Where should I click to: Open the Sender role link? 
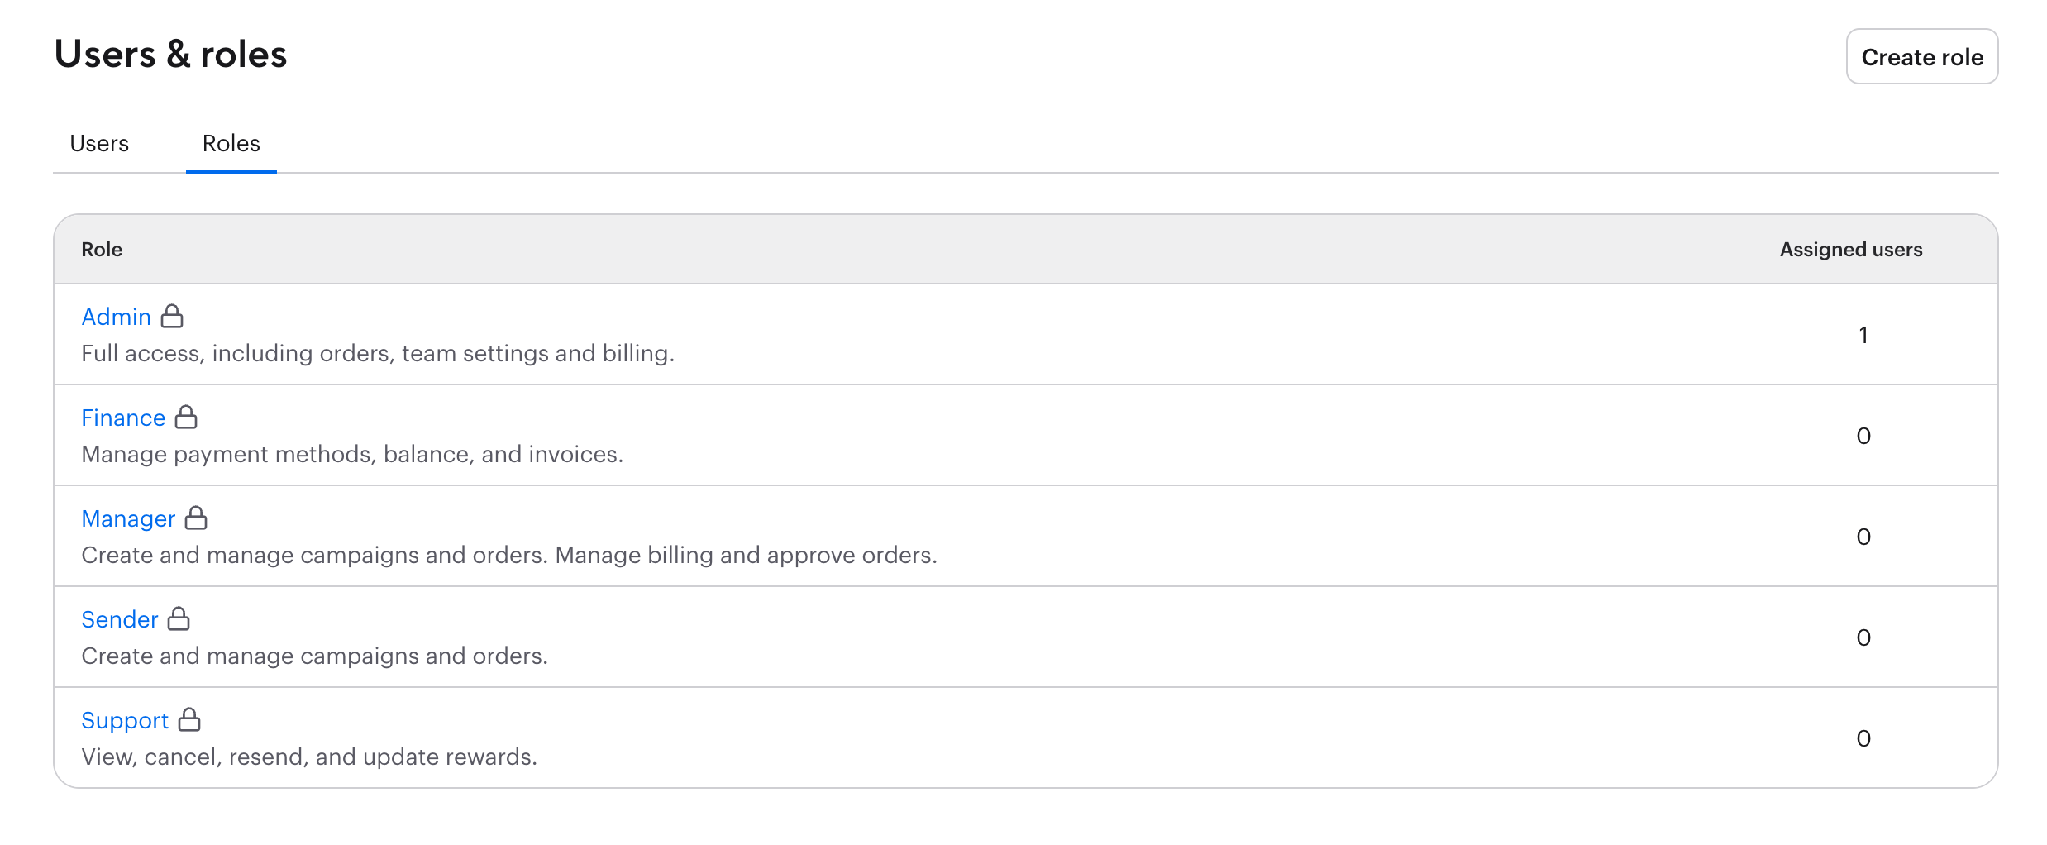[x=120, y=619]
